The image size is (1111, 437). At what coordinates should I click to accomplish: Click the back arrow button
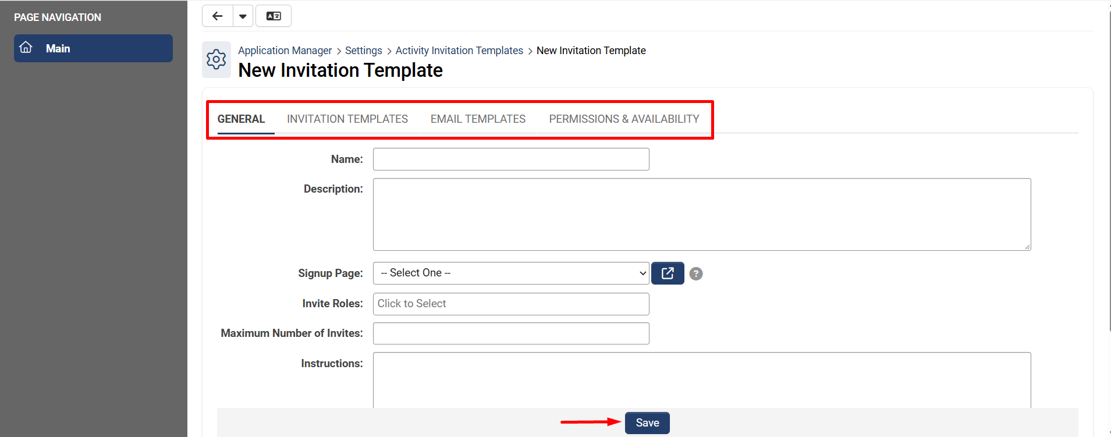[218, 16]
